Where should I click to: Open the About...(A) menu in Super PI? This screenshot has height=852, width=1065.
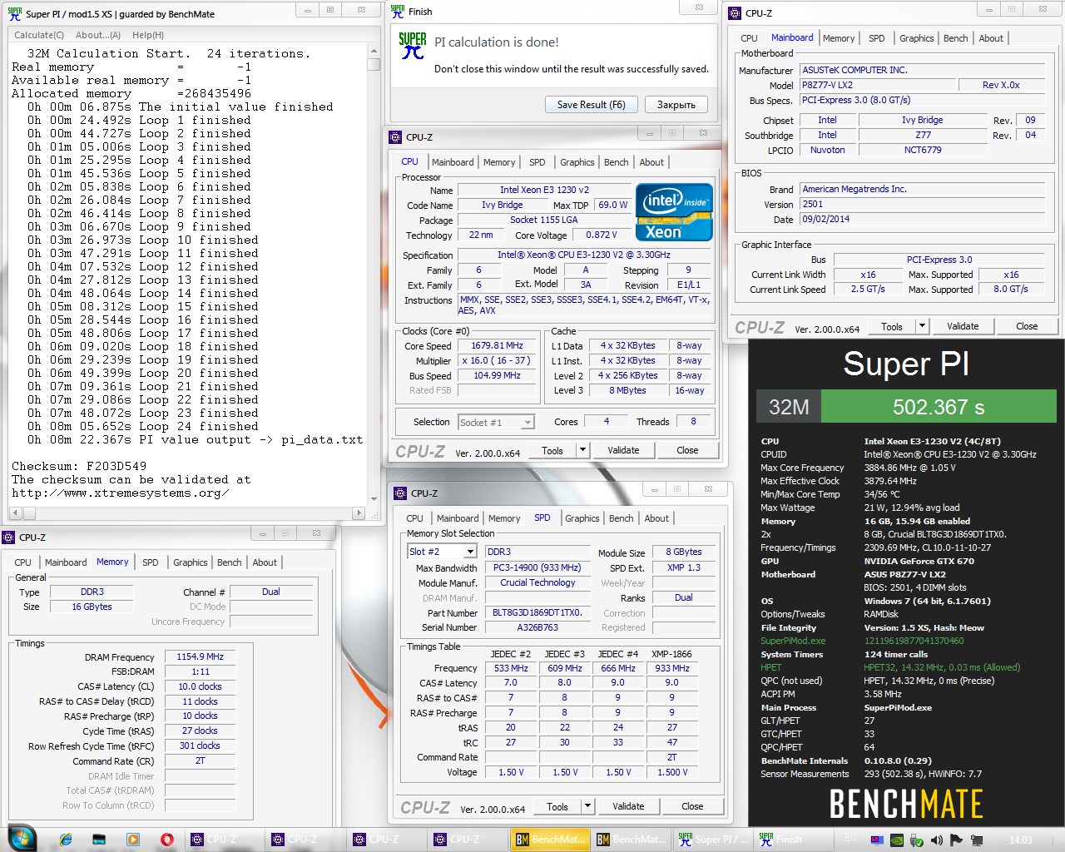98,35
